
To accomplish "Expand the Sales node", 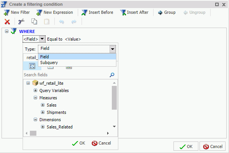I will [43, 105].
